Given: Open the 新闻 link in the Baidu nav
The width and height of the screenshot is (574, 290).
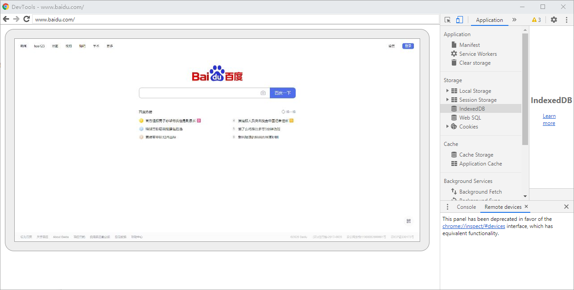Looking at the screenshot, I should click(x=24, y=46).
